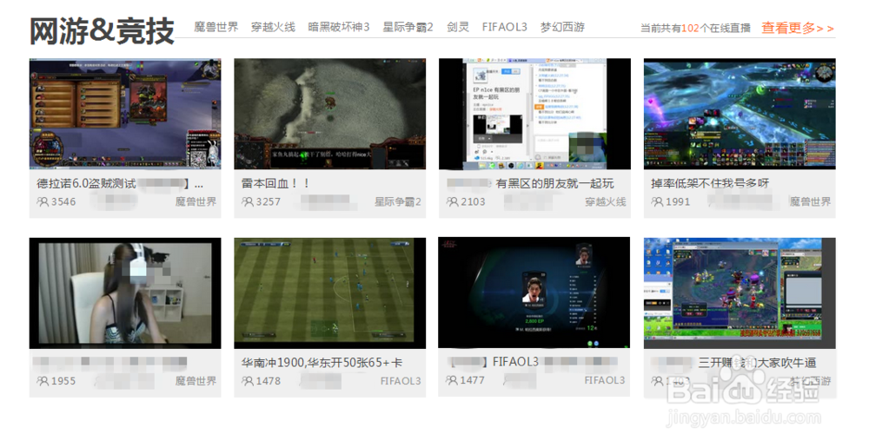Click the title 三开赚钱和大家吹牛逼
The image size is (869, 447).
pyautogui.click(x=757, y=363)
